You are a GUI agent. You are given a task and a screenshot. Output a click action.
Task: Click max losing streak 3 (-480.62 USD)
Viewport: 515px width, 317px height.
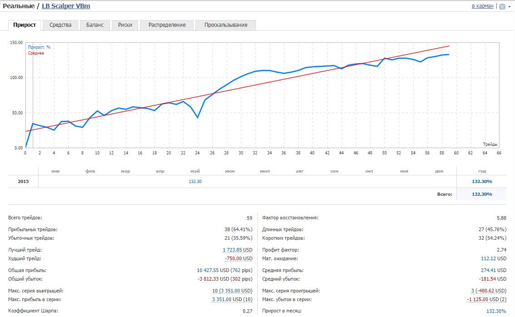(x=489, y=291)
